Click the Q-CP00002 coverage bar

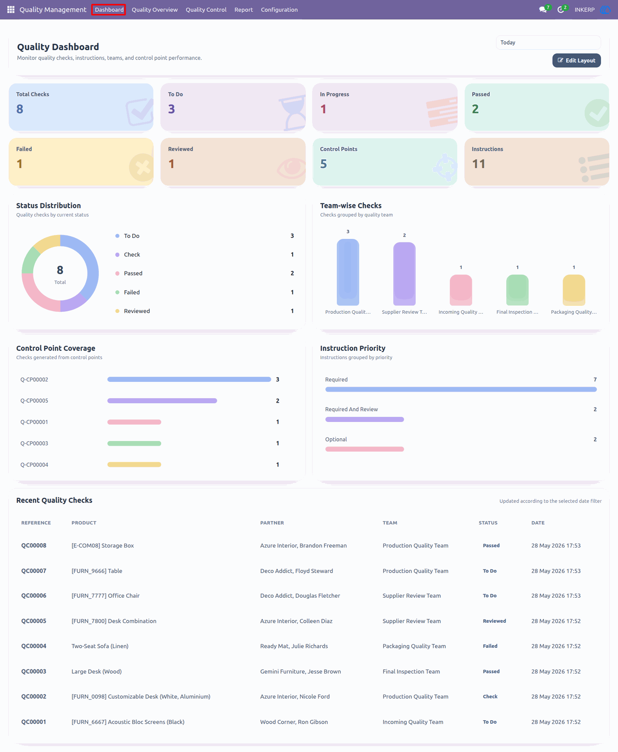[189, 380]
